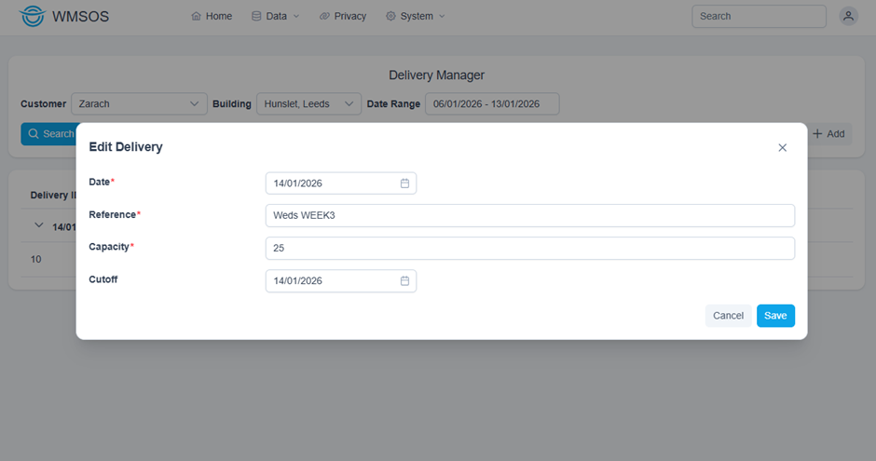876x461 pixels.
Task: Open the Building Hunslet, Leeds dropdown
Action: (x=309, y=103)
